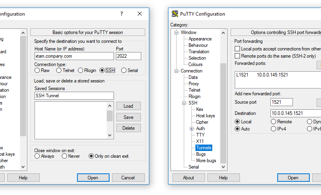This screenshot has width=321, height=195.
Task: Click the down arrow below Close window on exit's left category list
Action: tap(23, 167)
